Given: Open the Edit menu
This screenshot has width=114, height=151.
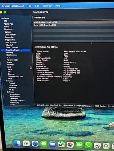Looking at the screenshot, I should click(37, 6).
